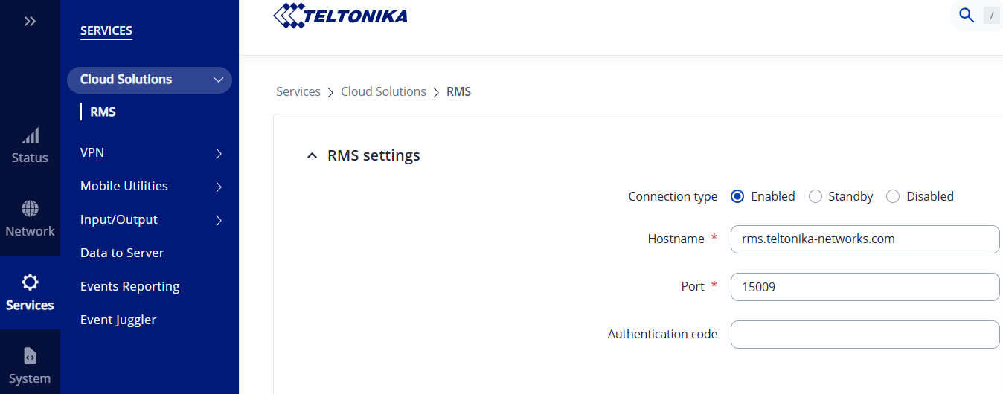Open Network section via globe icon
1003x394 pixels.
pos(30,209)
